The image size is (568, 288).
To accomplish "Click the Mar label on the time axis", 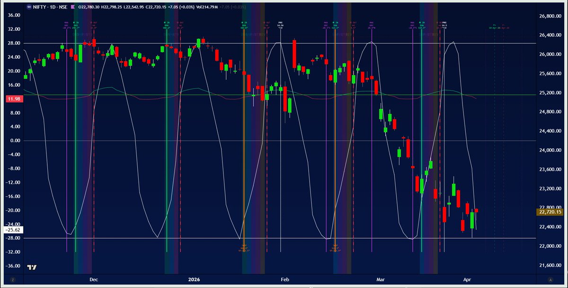I will point(380,279).
